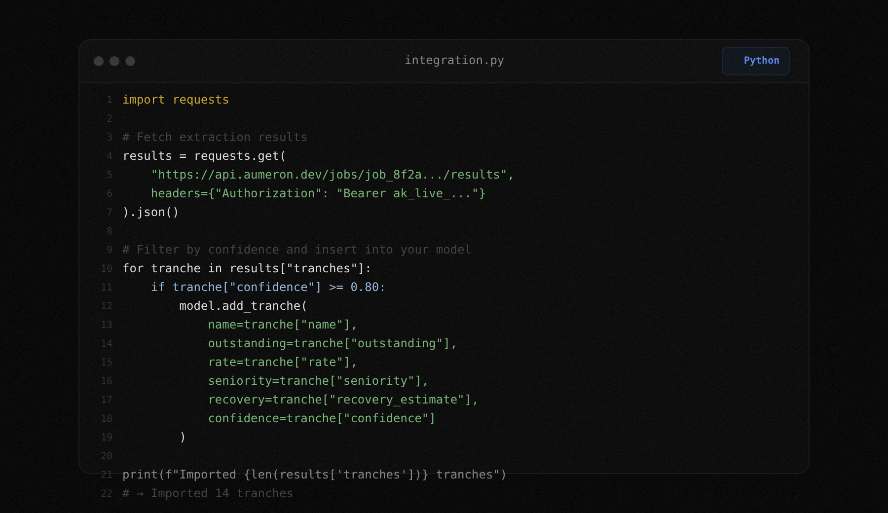Click the '# → Imported 14 tranches' comment

click(x=208, y=493)
